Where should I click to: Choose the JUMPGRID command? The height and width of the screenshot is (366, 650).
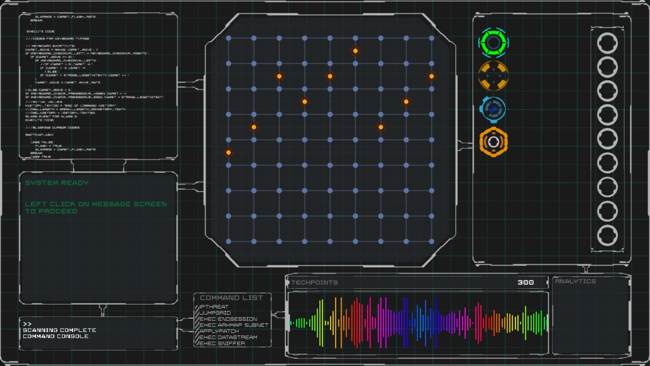(x=215, y=313)
